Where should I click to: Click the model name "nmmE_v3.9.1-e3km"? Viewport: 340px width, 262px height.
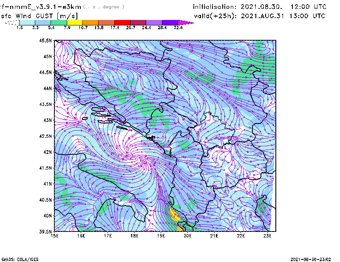pos(45,7)
